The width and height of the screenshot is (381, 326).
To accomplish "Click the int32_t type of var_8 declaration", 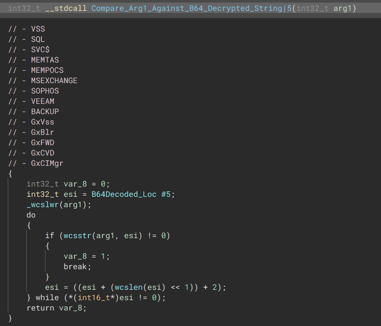I will 42,184.
